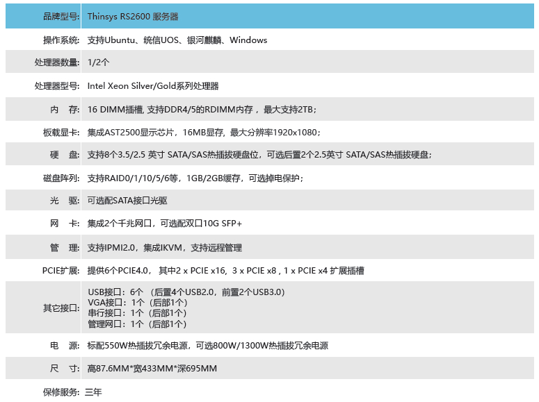The height and width of the screenshot is (402, 539).
Task: Click the 操作系统 row label
Action: (61, 40)
